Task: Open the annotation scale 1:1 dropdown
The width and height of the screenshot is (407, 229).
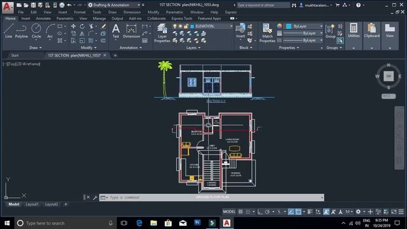Action: pyautogui.click(x=349, y=212)
